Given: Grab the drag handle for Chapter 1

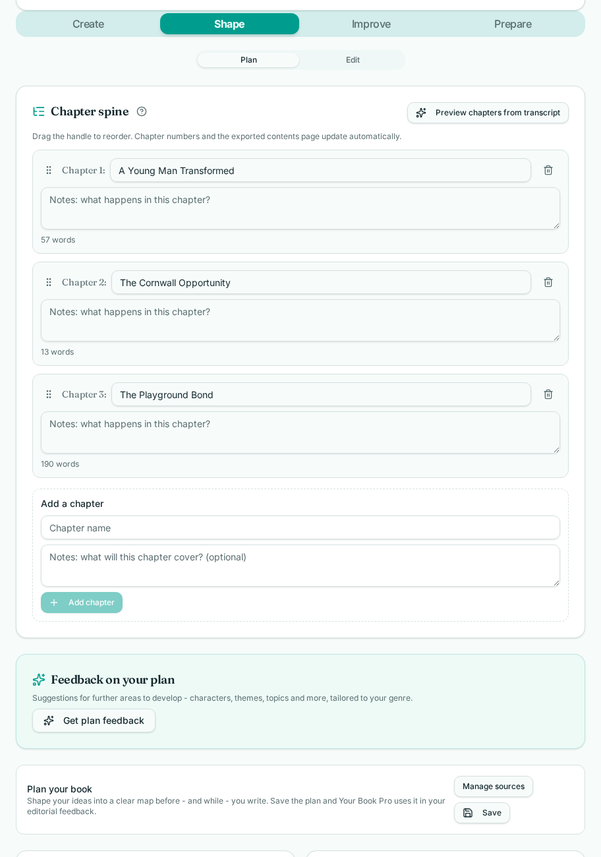Looking at the screenshot, I should pos(49,170).
